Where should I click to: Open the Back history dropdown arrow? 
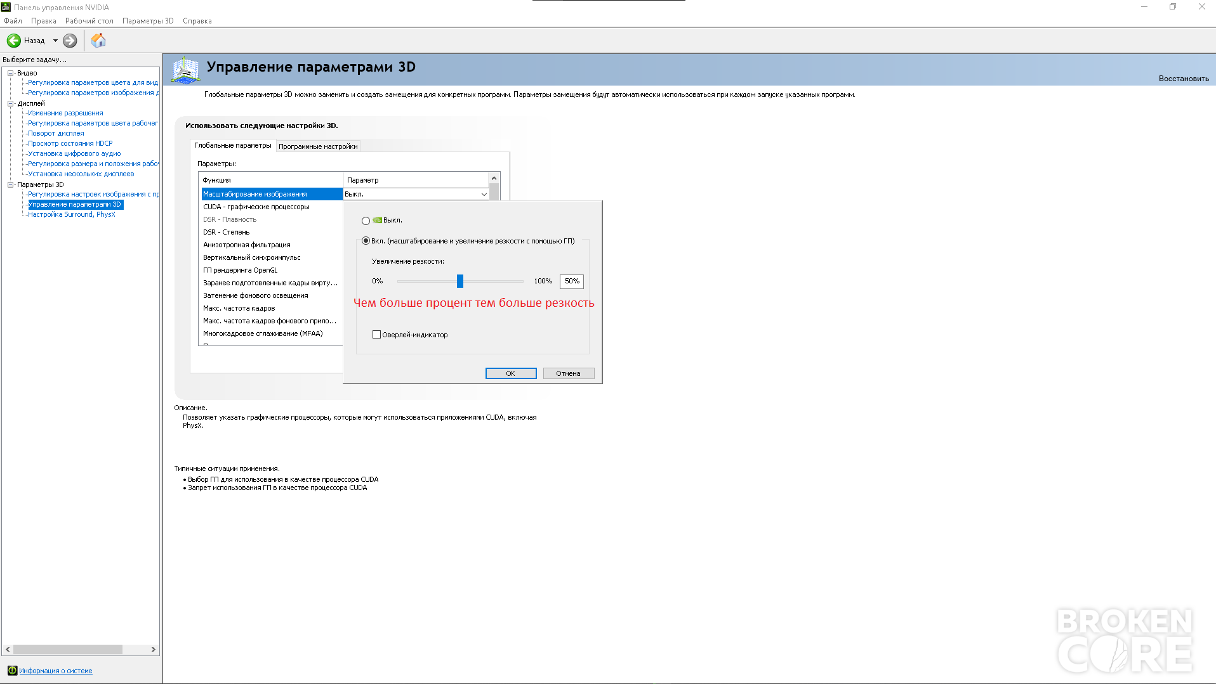55,41
